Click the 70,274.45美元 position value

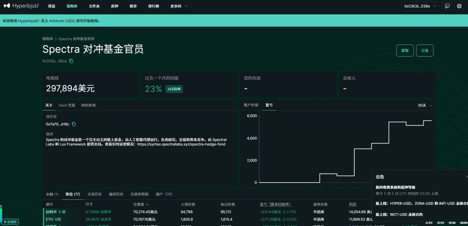tap(145, 212)
